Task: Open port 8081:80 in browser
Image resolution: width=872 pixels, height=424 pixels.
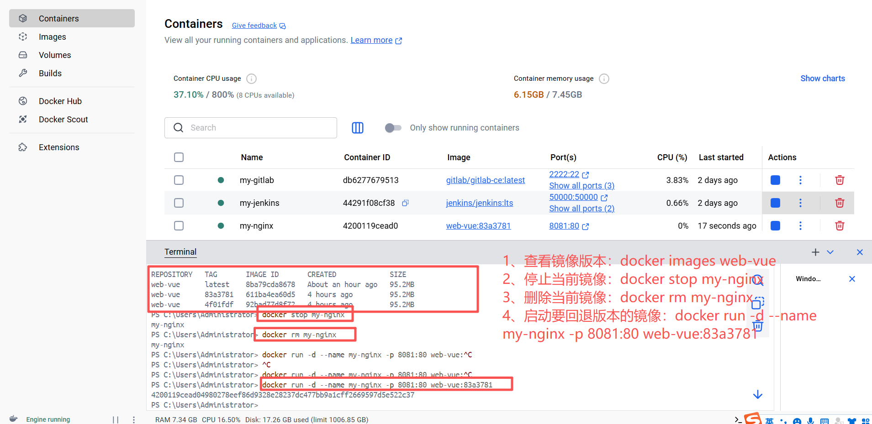Action: (x=569, y=226)
